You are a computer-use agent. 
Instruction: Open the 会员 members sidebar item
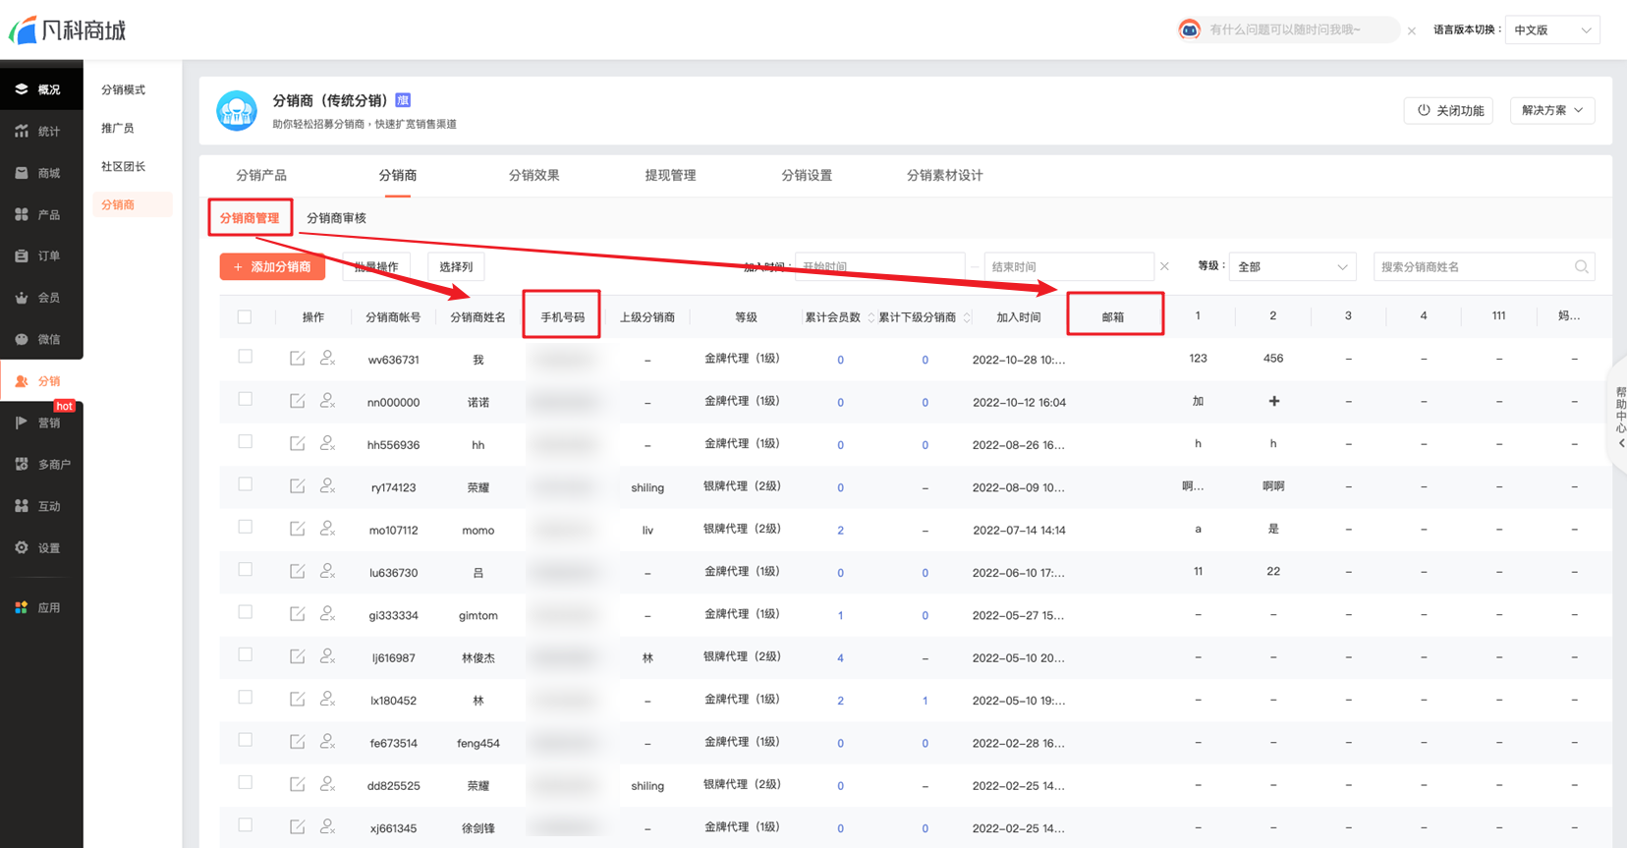[41, 298]
